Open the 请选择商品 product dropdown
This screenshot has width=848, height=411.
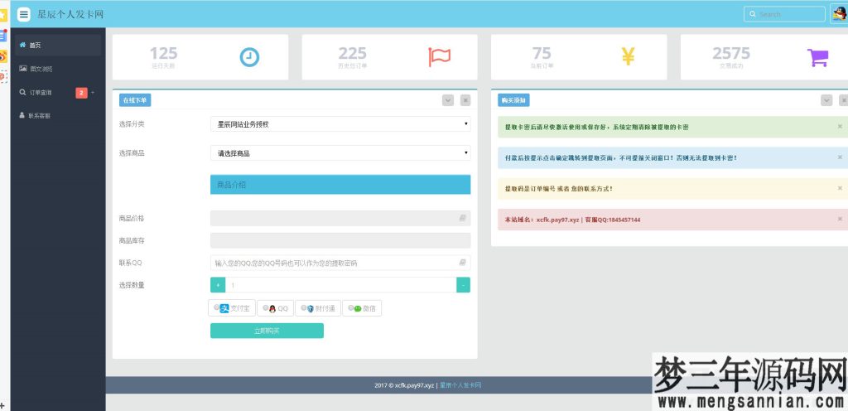[x=340, y=153]
